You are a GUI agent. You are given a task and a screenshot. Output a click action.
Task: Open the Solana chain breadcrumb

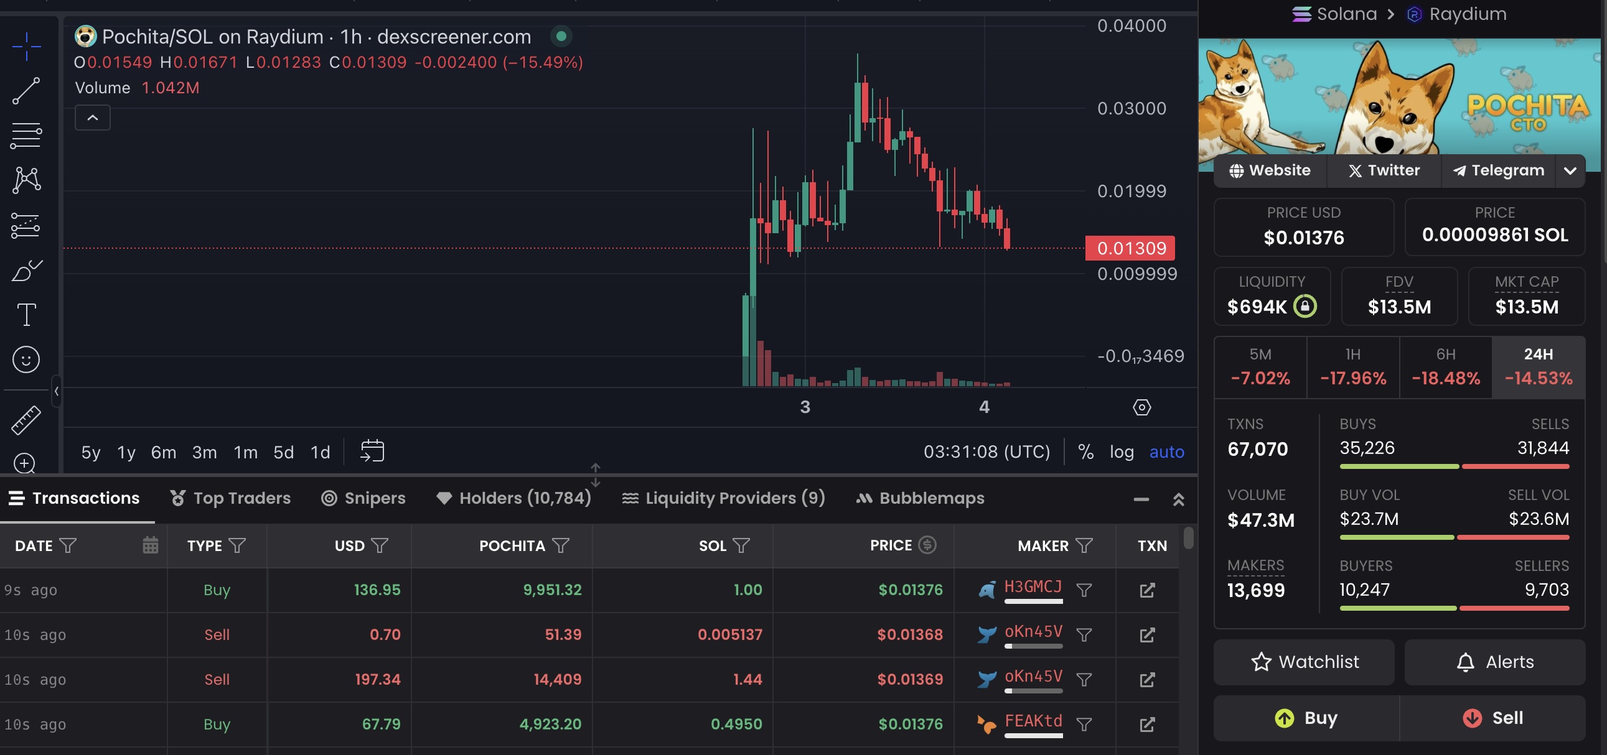pos(1334,14)
